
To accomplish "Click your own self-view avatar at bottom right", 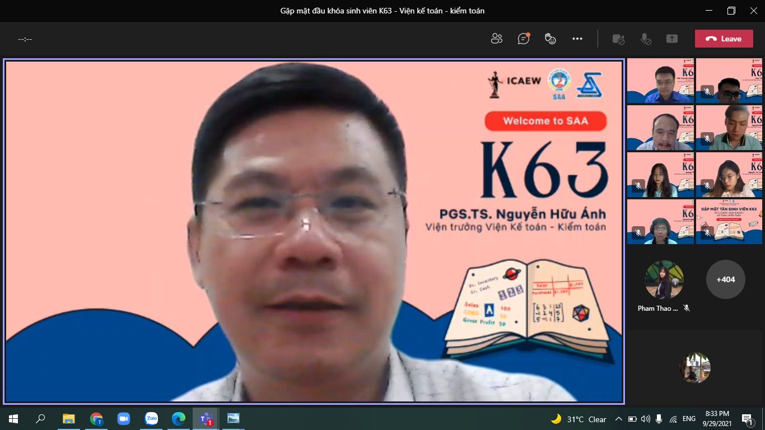I will click(x=695, y=368).
